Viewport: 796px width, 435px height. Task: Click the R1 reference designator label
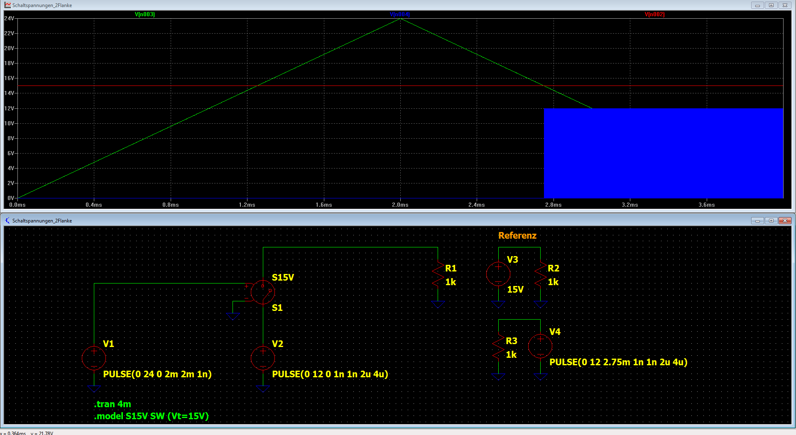tap(451, 268)
